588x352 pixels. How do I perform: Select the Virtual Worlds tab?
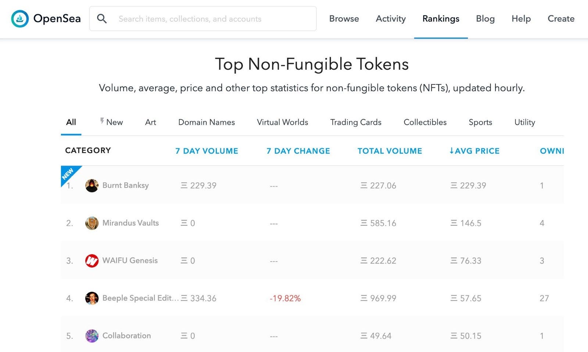point(282,122)
